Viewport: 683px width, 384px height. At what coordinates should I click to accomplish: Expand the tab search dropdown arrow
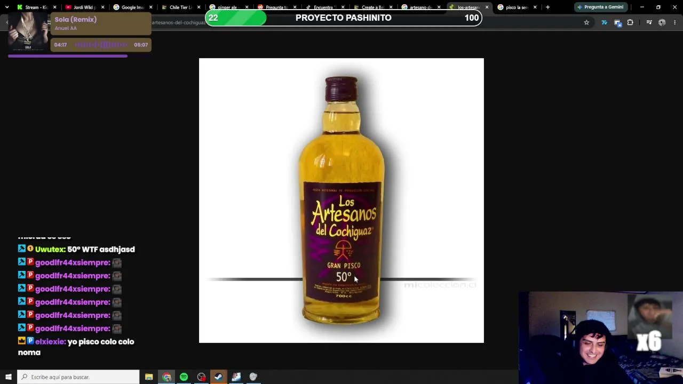[x=6, y=7]
